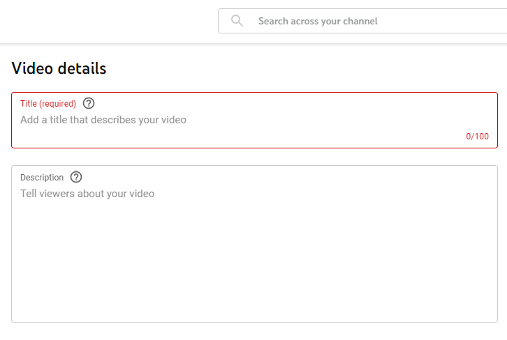The height and width of the screenshot is (340, 507).
Task: Click the red "Title (required)" label
Action: tap(48, 104)
